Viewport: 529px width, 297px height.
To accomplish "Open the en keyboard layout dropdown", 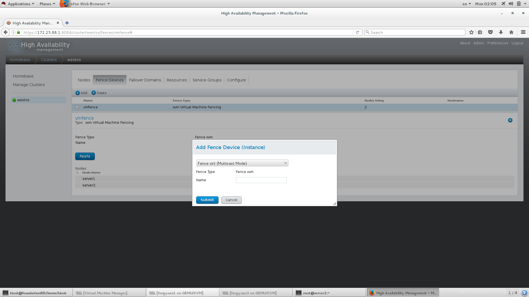I will pyautogui.click(x=466, y=4).
